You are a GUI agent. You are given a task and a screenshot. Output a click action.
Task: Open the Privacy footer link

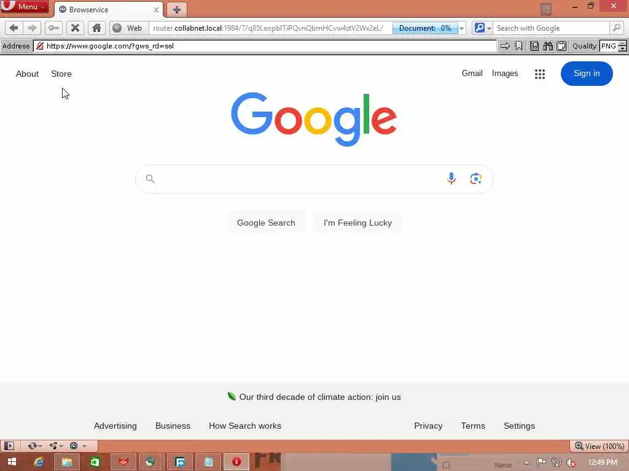(x=428, y=426)
